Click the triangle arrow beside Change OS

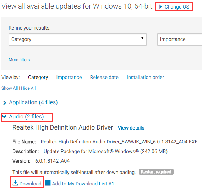(x=160, y=7)
